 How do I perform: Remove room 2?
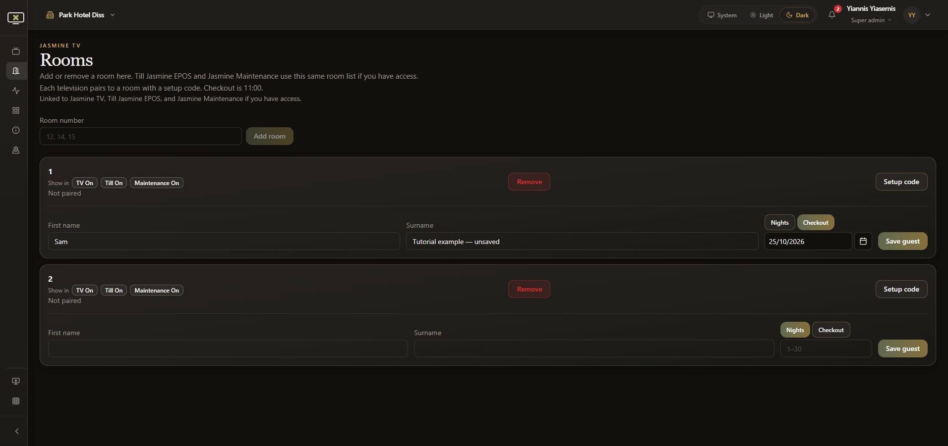(530, 289)
